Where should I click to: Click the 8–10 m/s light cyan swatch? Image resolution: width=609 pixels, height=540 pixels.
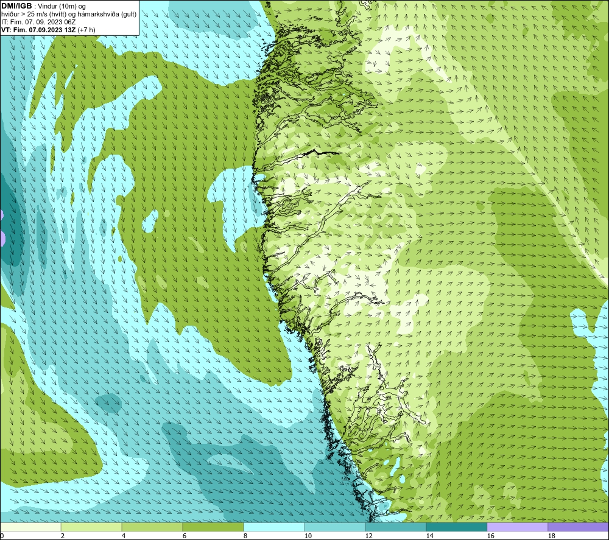tap(274, 527)
